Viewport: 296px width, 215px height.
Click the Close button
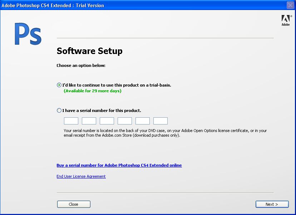(x=74, y=204)
